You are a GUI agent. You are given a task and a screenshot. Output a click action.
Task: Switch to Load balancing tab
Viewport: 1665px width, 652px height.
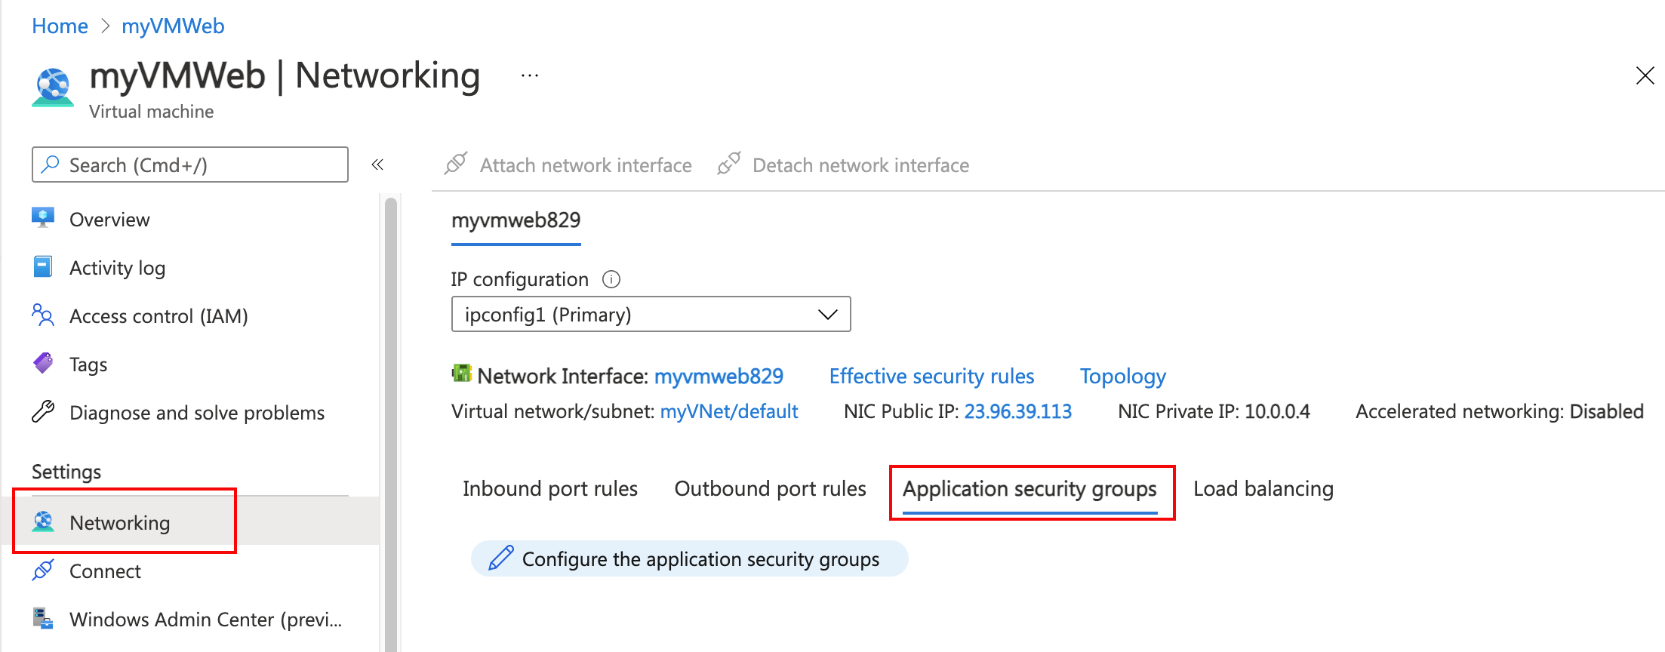(1263, 489)
